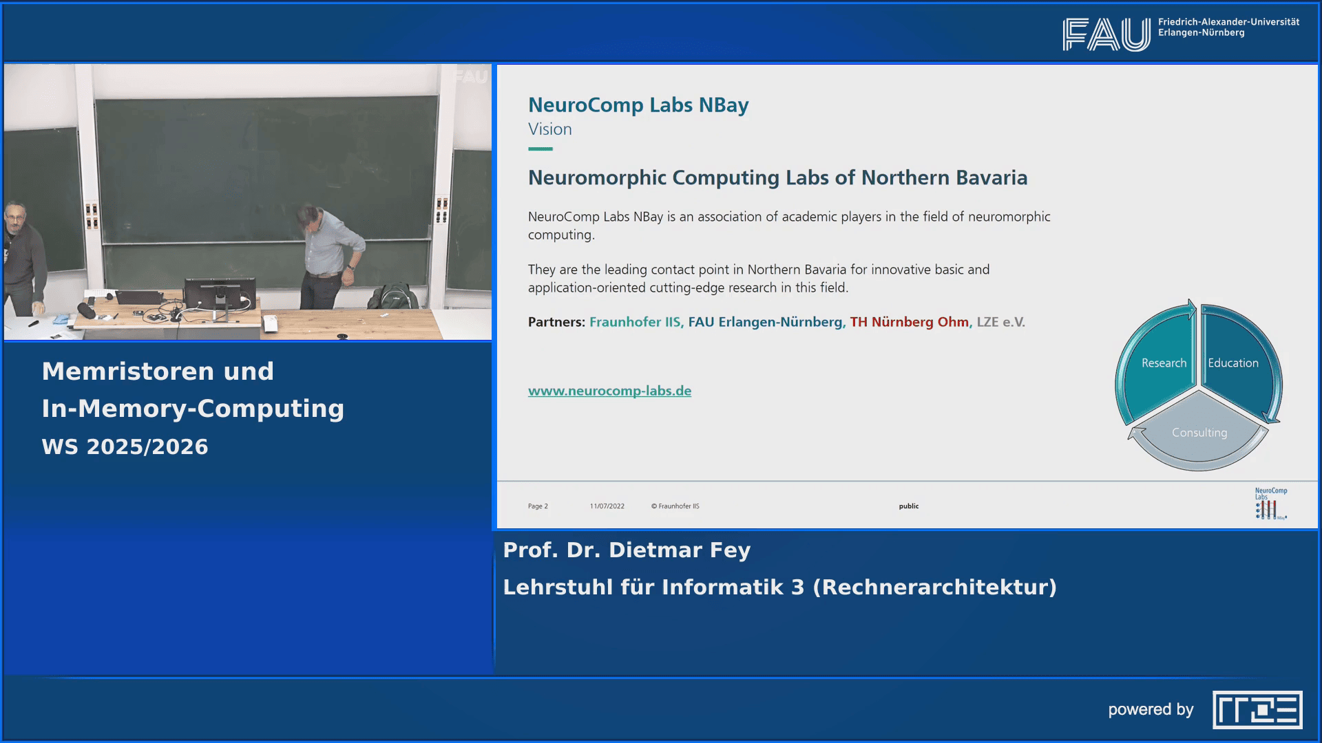
Task: Open the www.neurocomp-labs.de link
Action: click(x=609, y=391)
